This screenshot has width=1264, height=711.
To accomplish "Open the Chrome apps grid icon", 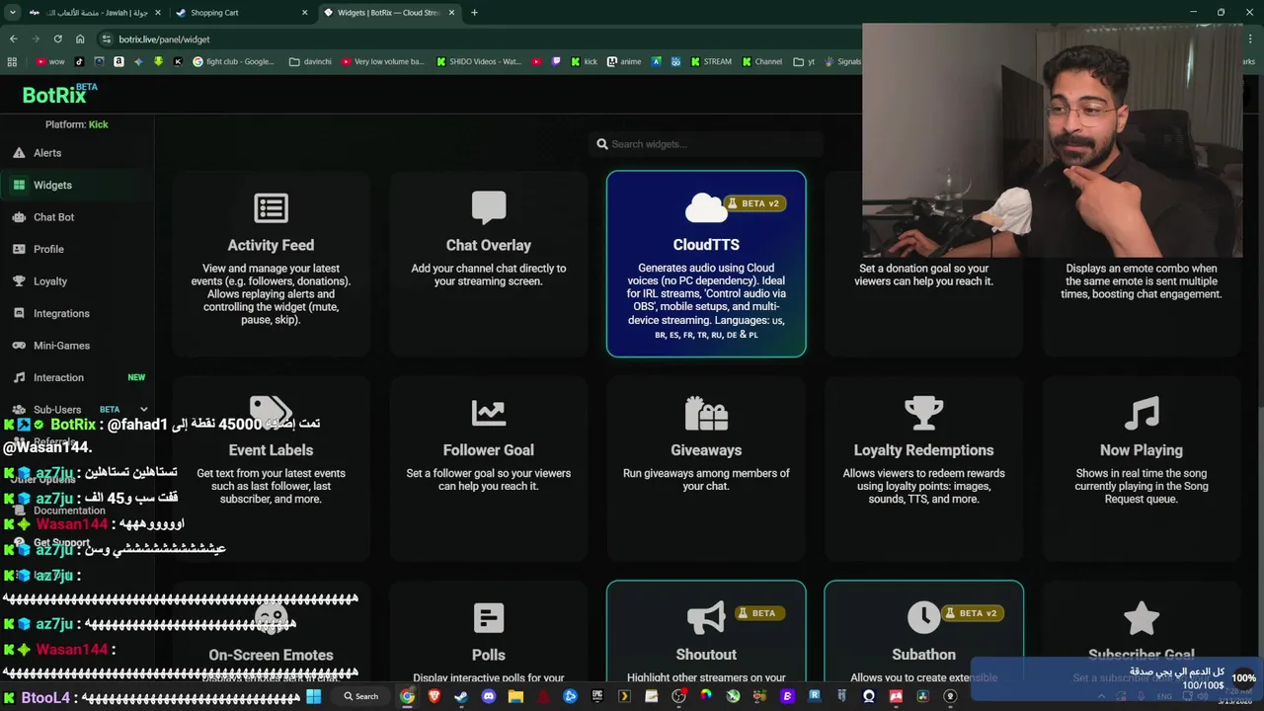I will coord(12,61).
